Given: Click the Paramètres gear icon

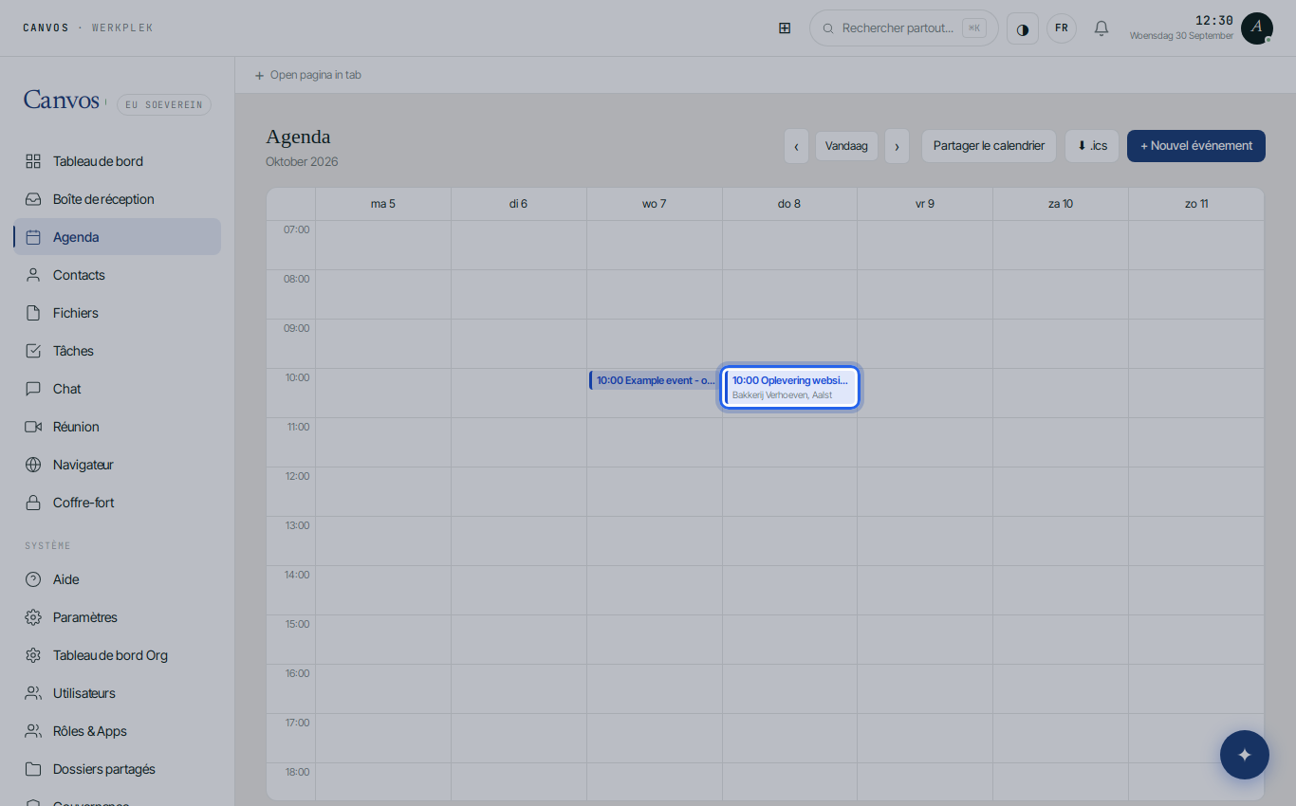Looking at the screenshot, I should (x=33, y=617).
